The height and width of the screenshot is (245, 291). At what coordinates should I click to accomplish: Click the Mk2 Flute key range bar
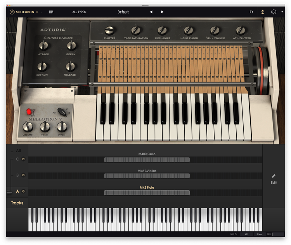coord(147,193)
